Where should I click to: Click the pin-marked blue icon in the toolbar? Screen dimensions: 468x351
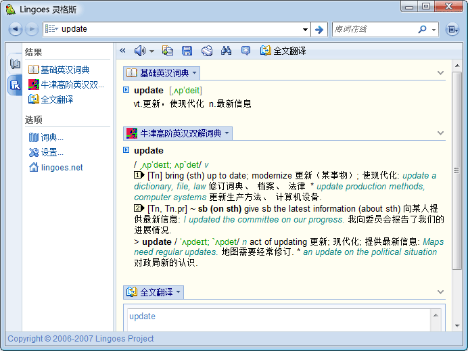[x=245, y=51]
